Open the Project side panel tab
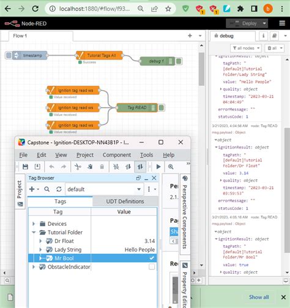290x308 pixels. pyautogui.click(x=20, y=191)
